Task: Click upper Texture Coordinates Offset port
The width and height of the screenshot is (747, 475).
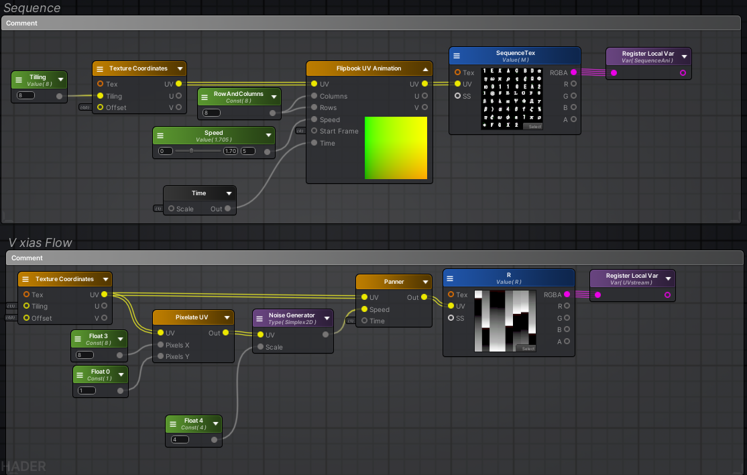Action: coord(100,107)
